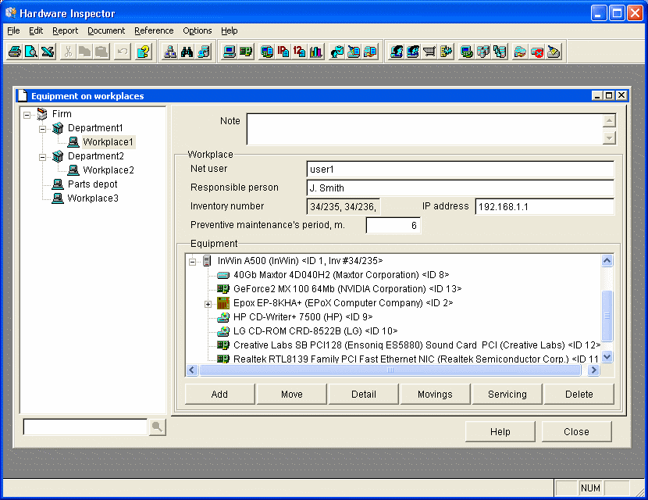
Task: Click the equipment list scroll-up arrow
Action: [x=607, y=260]
